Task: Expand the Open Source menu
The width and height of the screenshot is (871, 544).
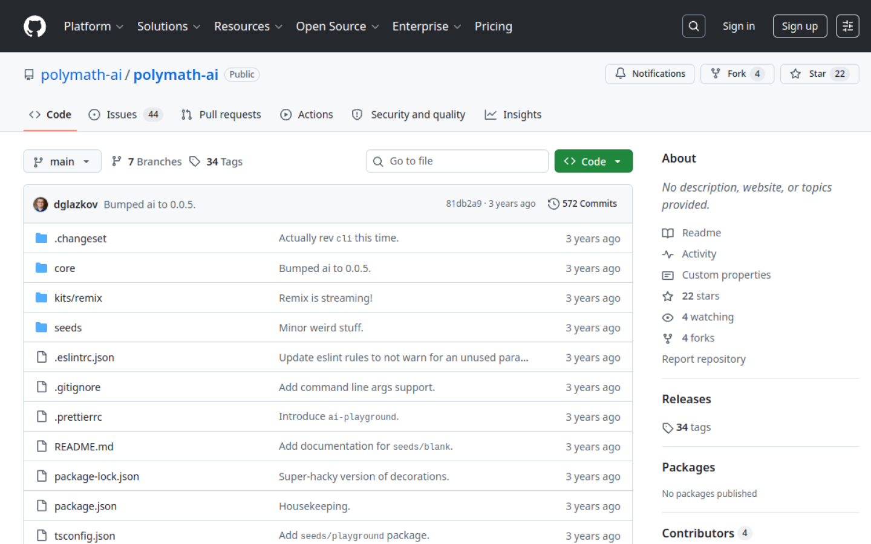Action: click(x=337, y=26)
